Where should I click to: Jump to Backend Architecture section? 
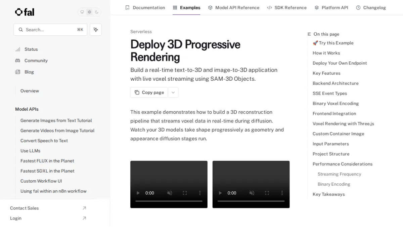click(335, 83)
